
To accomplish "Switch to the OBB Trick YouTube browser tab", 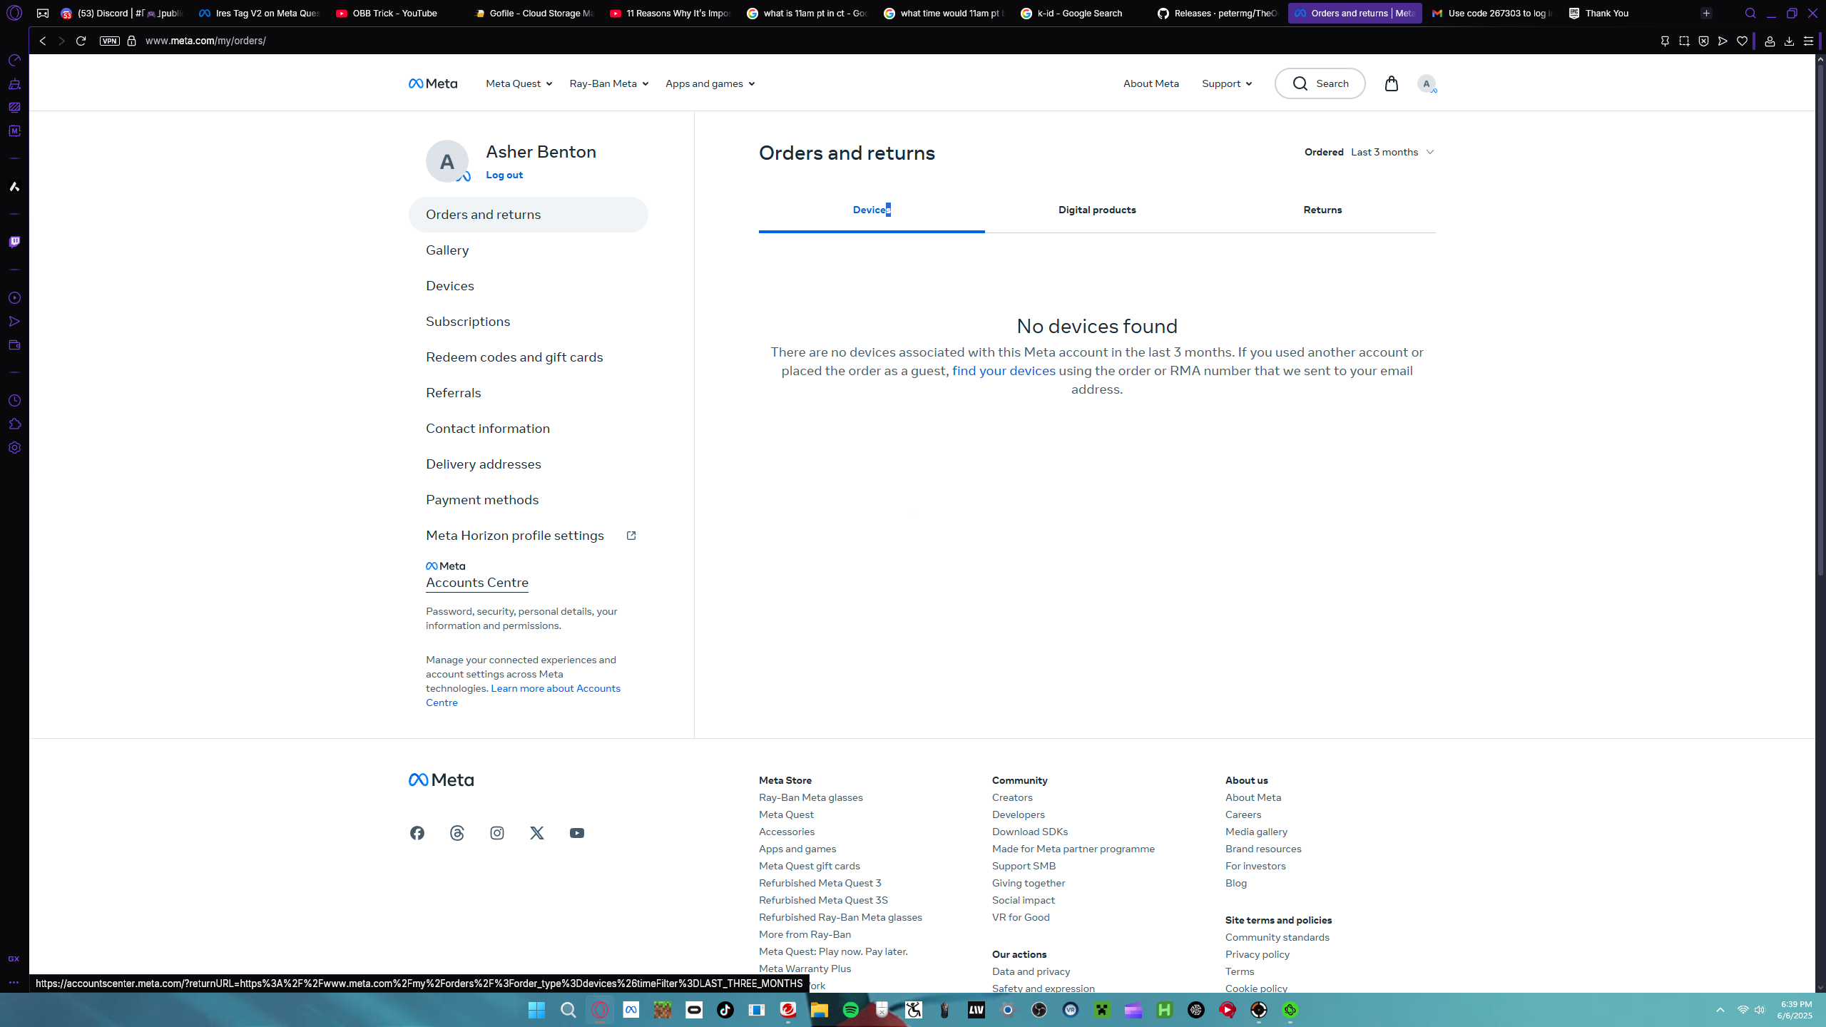I will [x=394, y=13].
